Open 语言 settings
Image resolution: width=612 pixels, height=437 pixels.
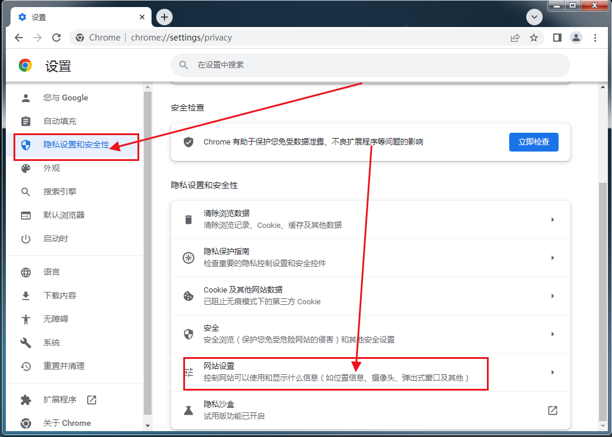pos(75,272)
